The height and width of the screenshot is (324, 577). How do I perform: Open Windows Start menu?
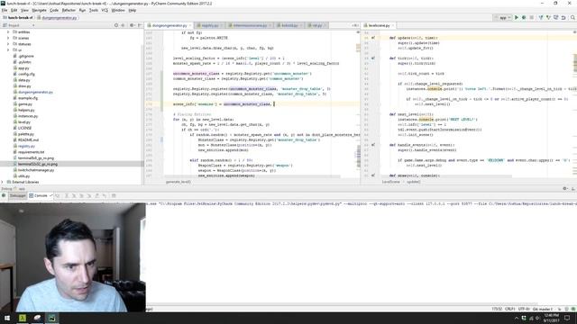(x=7, y=318)
